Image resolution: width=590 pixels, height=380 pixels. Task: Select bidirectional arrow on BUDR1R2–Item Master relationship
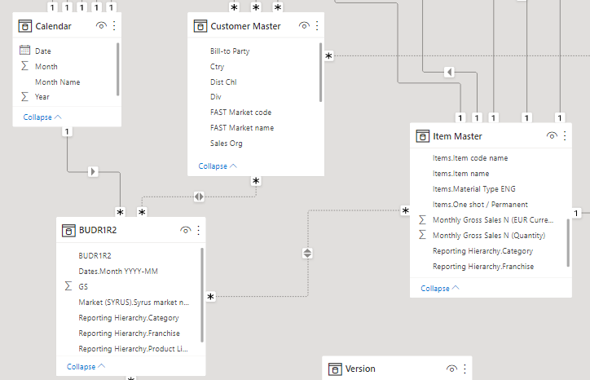(x=307, y=253)
